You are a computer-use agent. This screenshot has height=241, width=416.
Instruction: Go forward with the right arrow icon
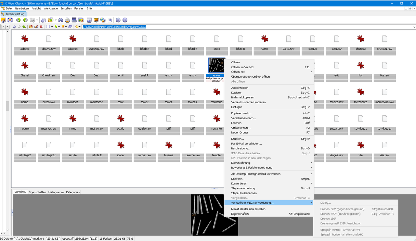pos(19,27)
